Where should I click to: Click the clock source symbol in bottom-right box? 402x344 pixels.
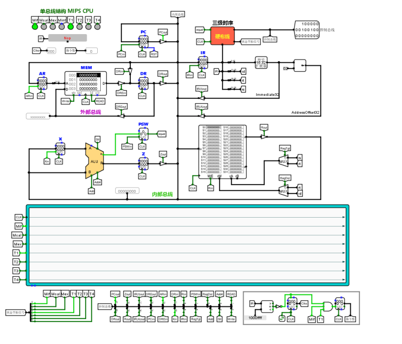pyautogui.click(x=282, y=318)
